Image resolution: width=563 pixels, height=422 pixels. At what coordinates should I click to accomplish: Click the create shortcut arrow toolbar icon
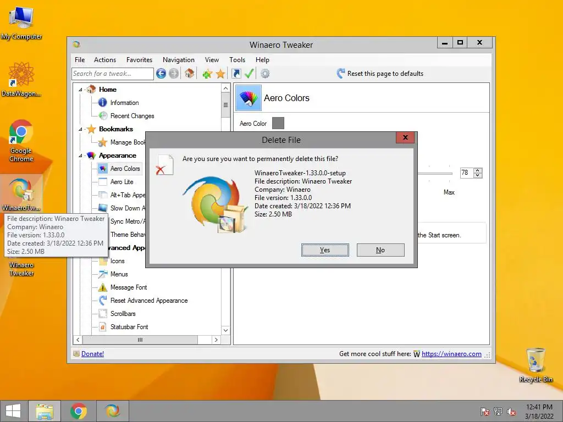pyautogui.click(x=236, y=74)
